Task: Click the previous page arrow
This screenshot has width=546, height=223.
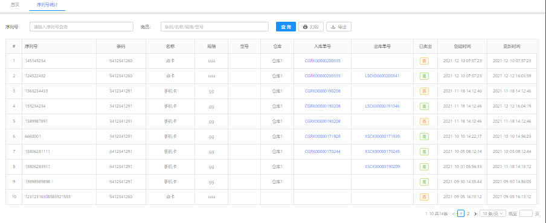Action: pos(453,213)
